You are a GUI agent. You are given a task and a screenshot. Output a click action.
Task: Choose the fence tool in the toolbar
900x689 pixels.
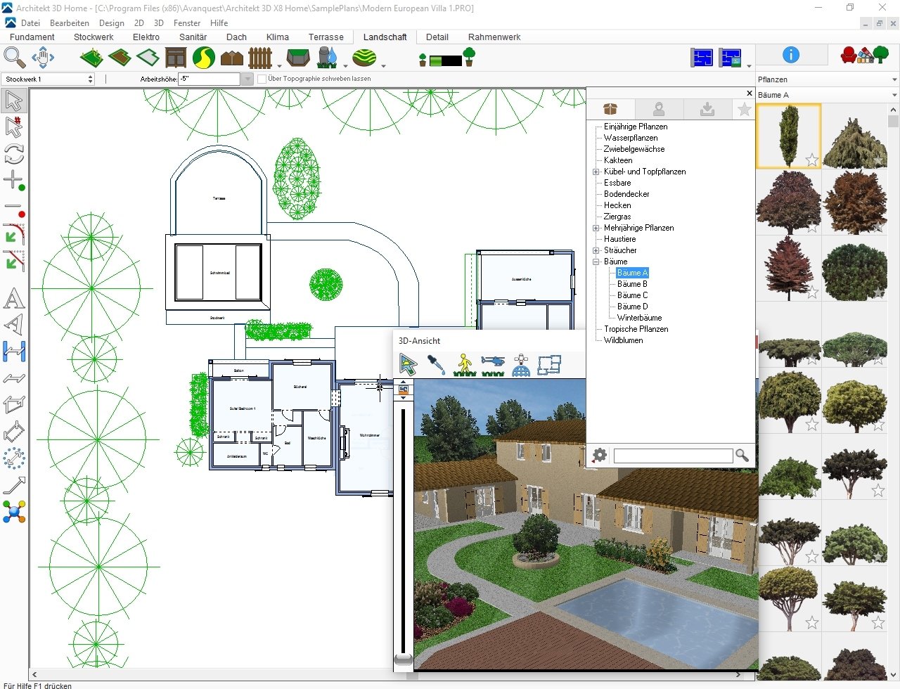point(260,58)
